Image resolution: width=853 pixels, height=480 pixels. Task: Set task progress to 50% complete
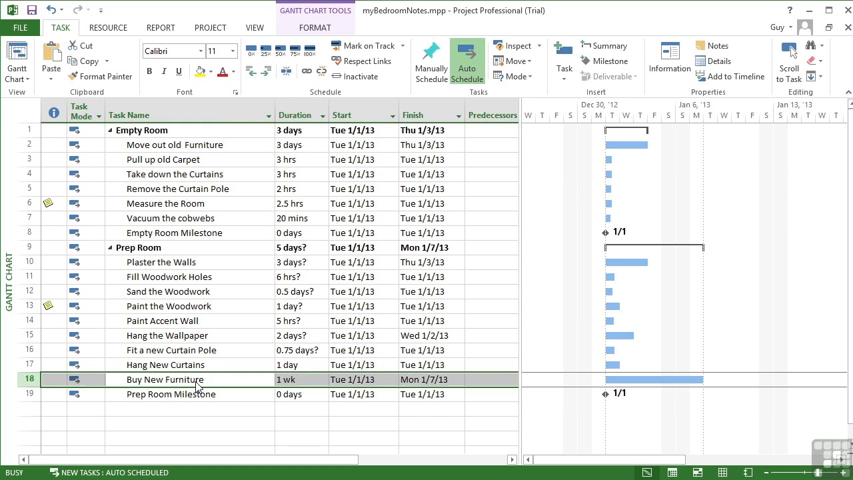coord(281,51)
